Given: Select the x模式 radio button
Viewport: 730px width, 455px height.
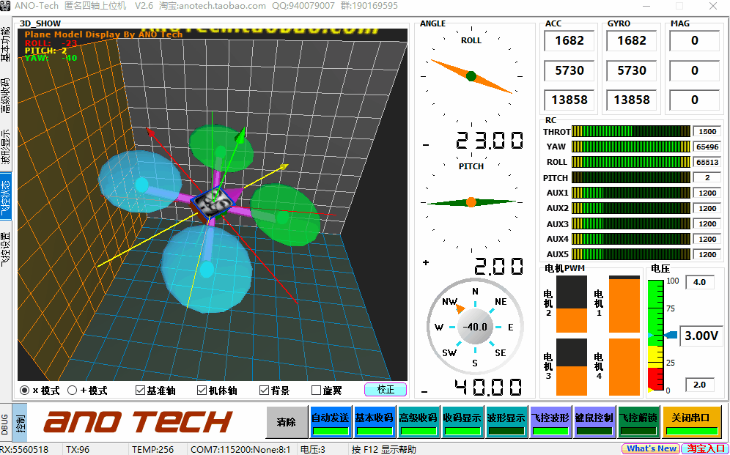Looking at the screenshot, I should (x=25, y=391).
